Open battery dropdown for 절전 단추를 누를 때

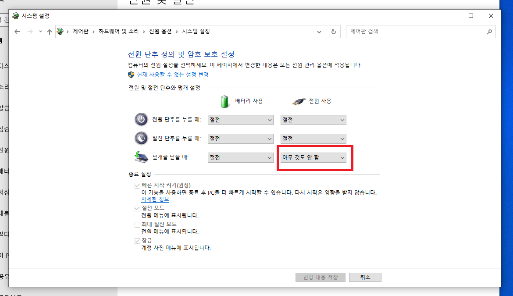click(x=240, y=139)
